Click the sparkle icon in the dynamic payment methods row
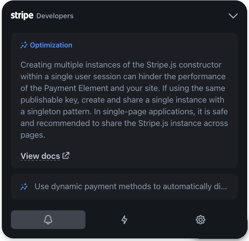 click(x=24, y=187)
